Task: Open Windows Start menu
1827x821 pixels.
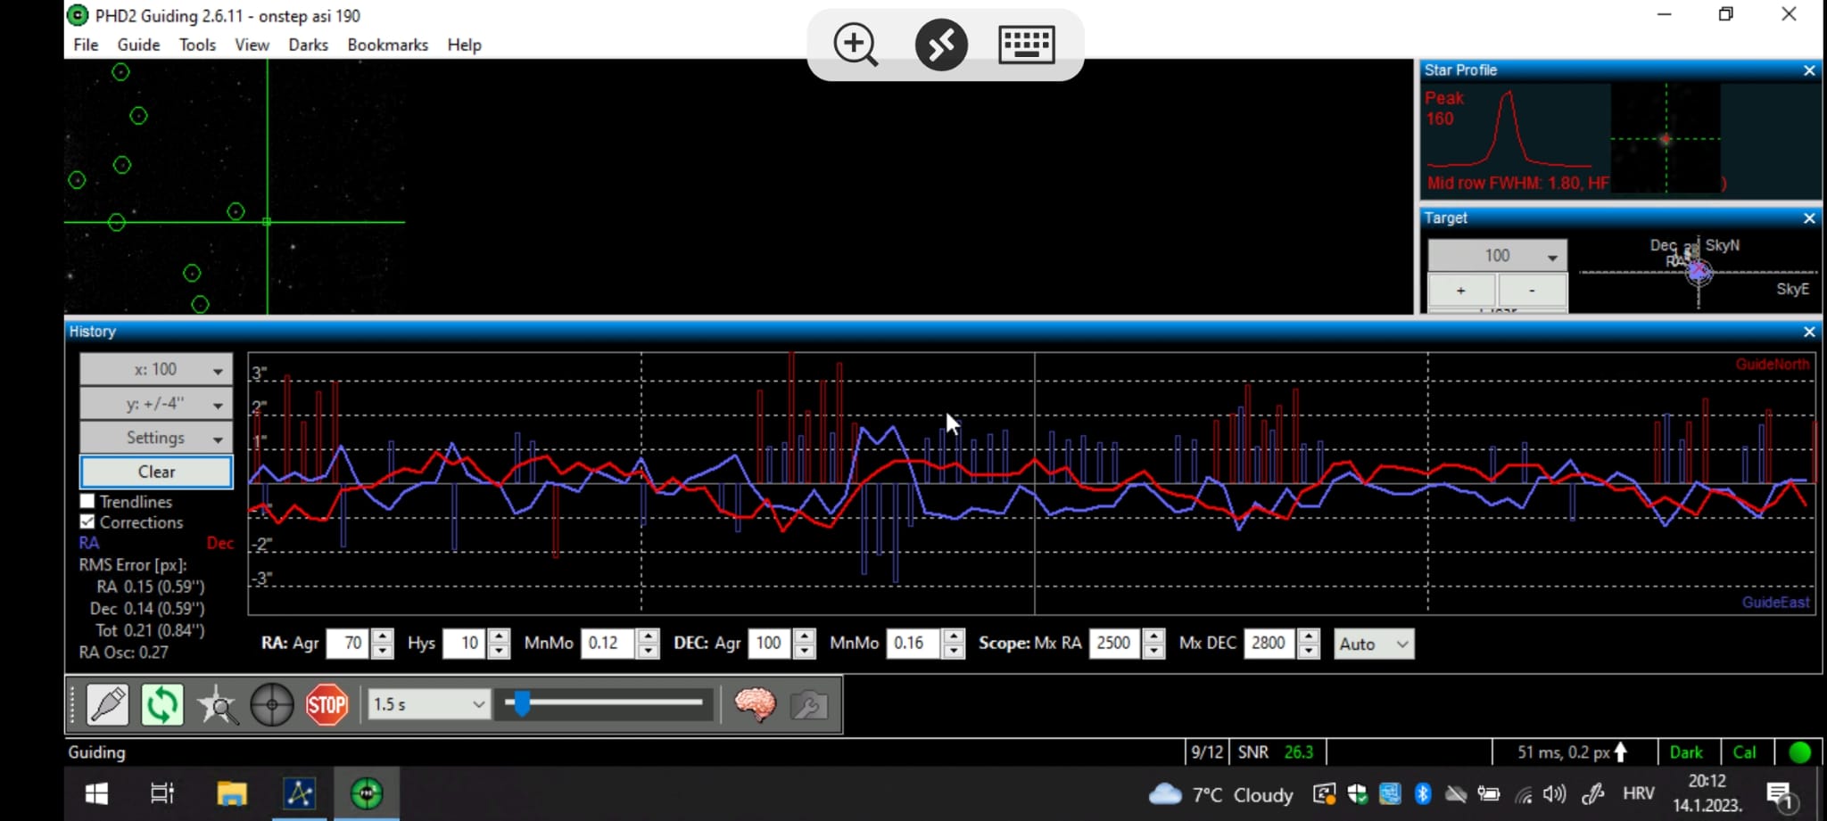Action: 96,793
